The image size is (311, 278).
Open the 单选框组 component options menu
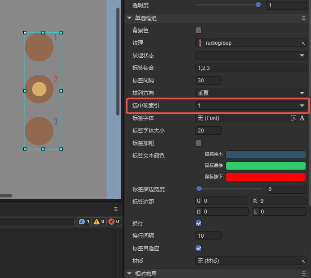tap(304, 18)
